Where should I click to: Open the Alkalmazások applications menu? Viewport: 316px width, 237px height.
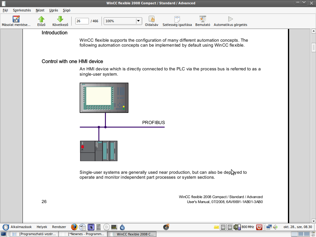click(17, 227)
